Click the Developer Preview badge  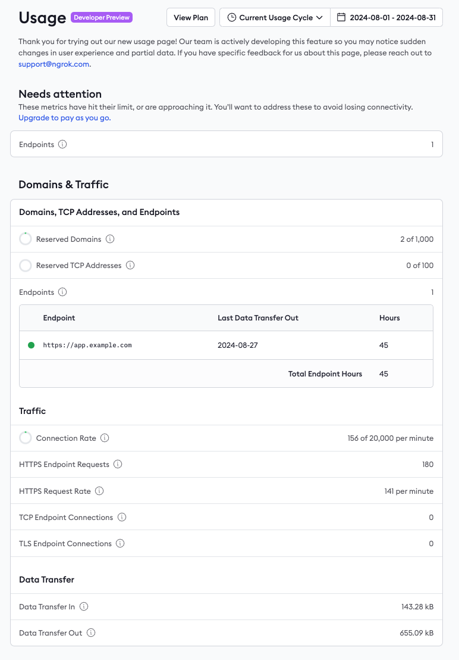(x=102, y=17)
